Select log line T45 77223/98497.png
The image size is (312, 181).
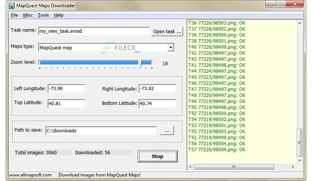tap(217, 77)
